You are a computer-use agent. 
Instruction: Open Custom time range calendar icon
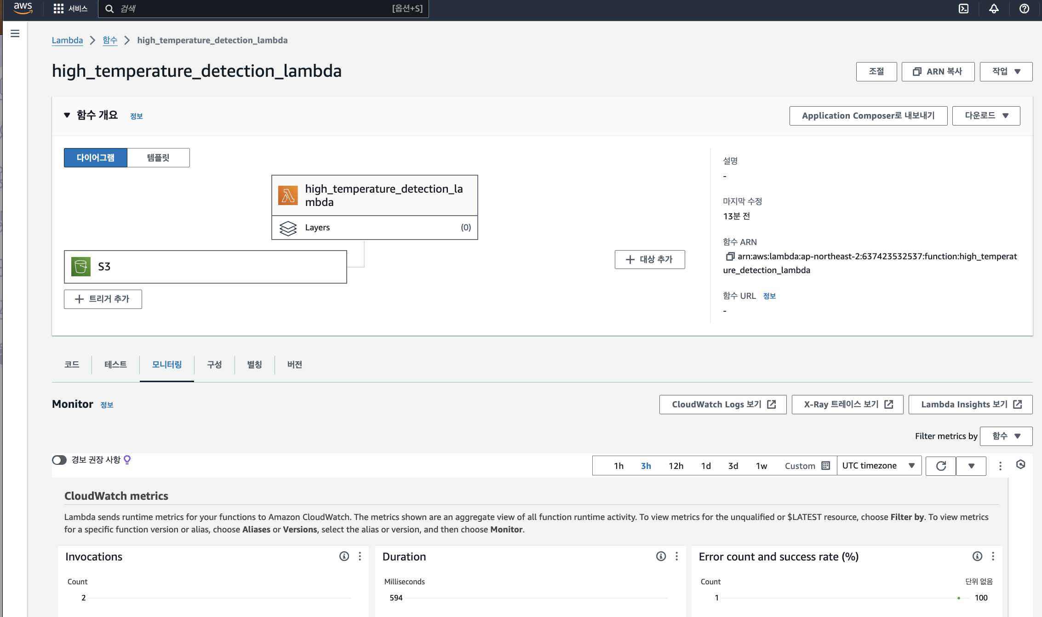point(826,466)
